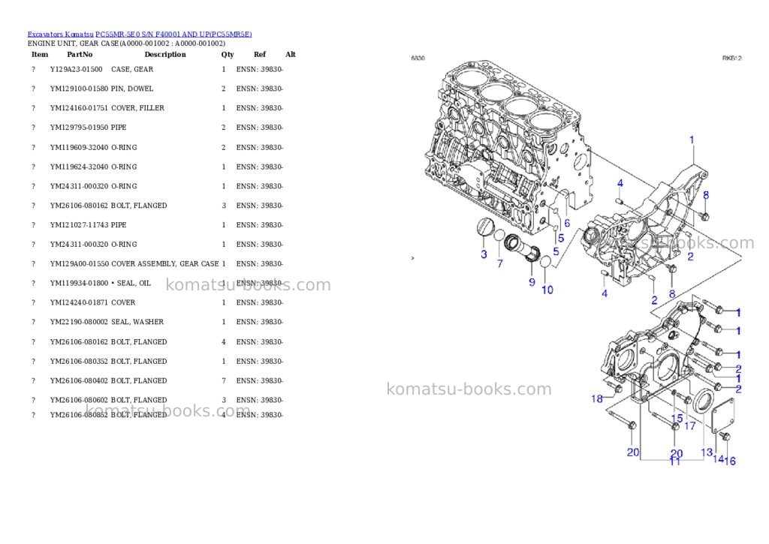Click the Item column header
This screenshot has height=544, width=769.
(40, 54)
